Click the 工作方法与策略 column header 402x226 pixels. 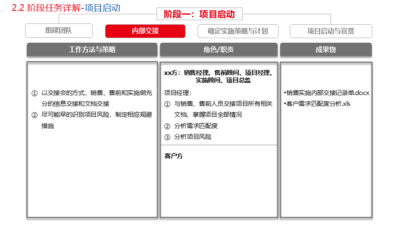(x=92, y=49)
